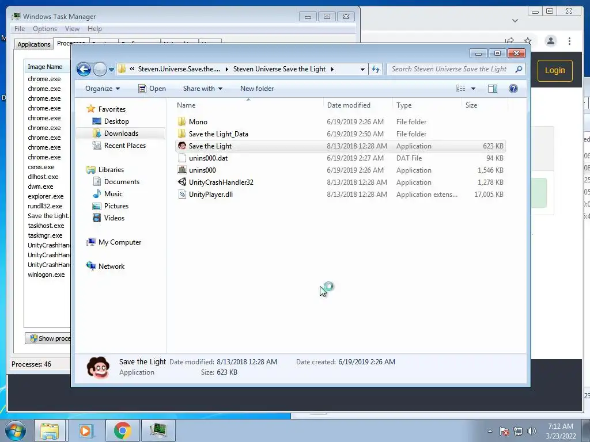Go back with Explorer's Back arrow

(x=84, y=69)
